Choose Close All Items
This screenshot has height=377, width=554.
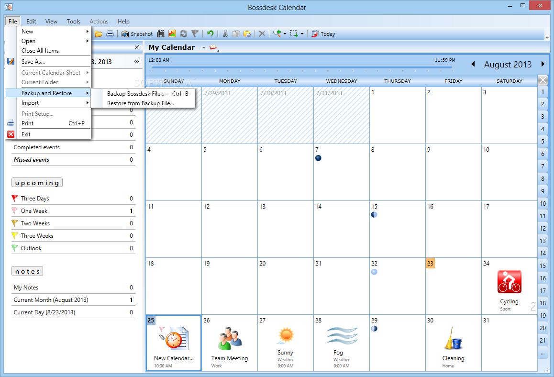point(48,51)
